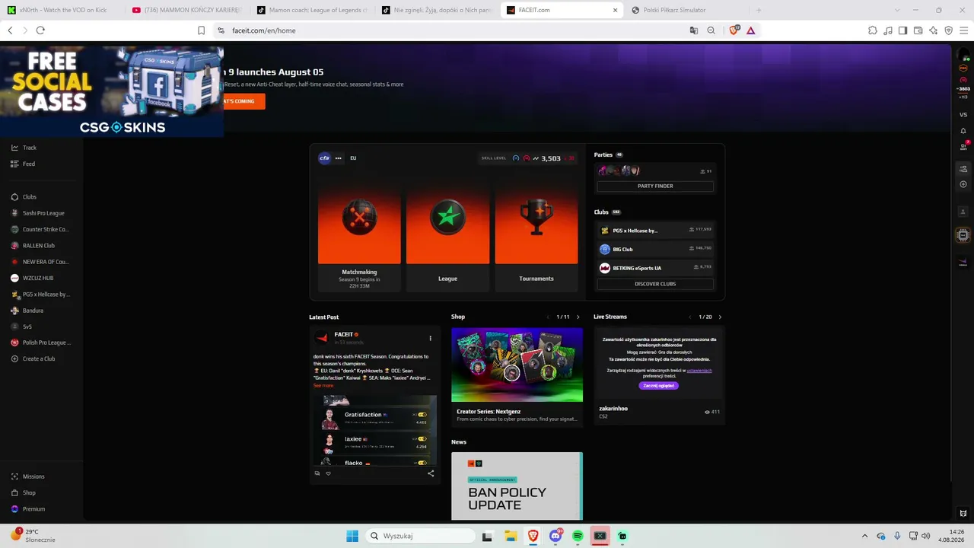The width and height of the screenshot is (974, 548).
Task: Open Brave Leo AI sparkle icon
Action: [x=934, y=30]
